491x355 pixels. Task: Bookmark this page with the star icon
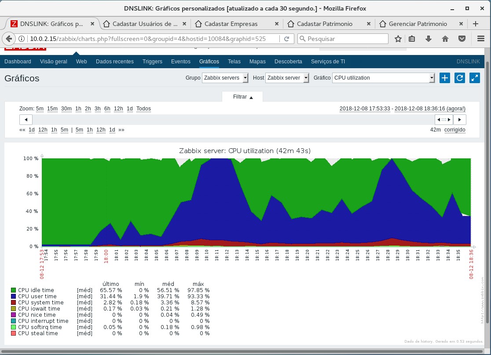point(398,39)
